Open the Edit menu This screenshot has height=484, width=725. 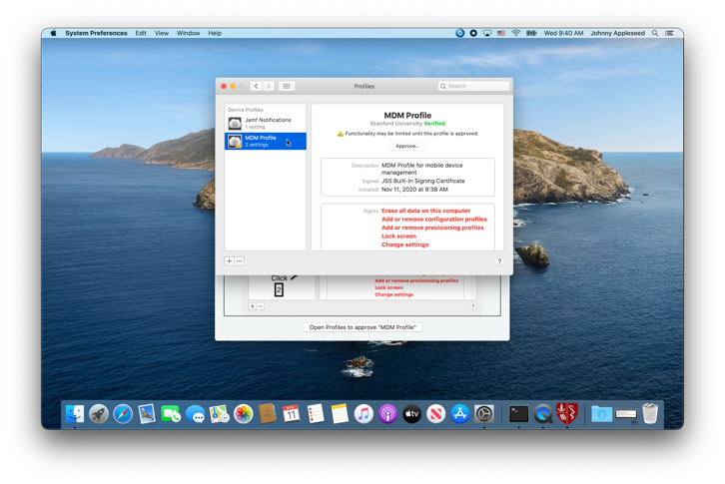coord(141,33)
